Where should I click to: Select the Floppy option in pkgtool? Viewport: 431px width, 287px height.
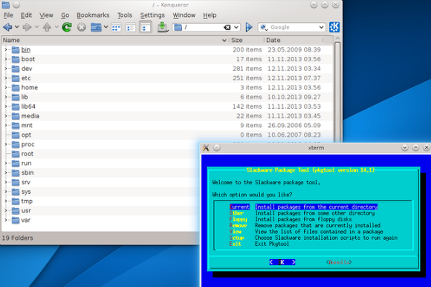click(x=290, y=219)
